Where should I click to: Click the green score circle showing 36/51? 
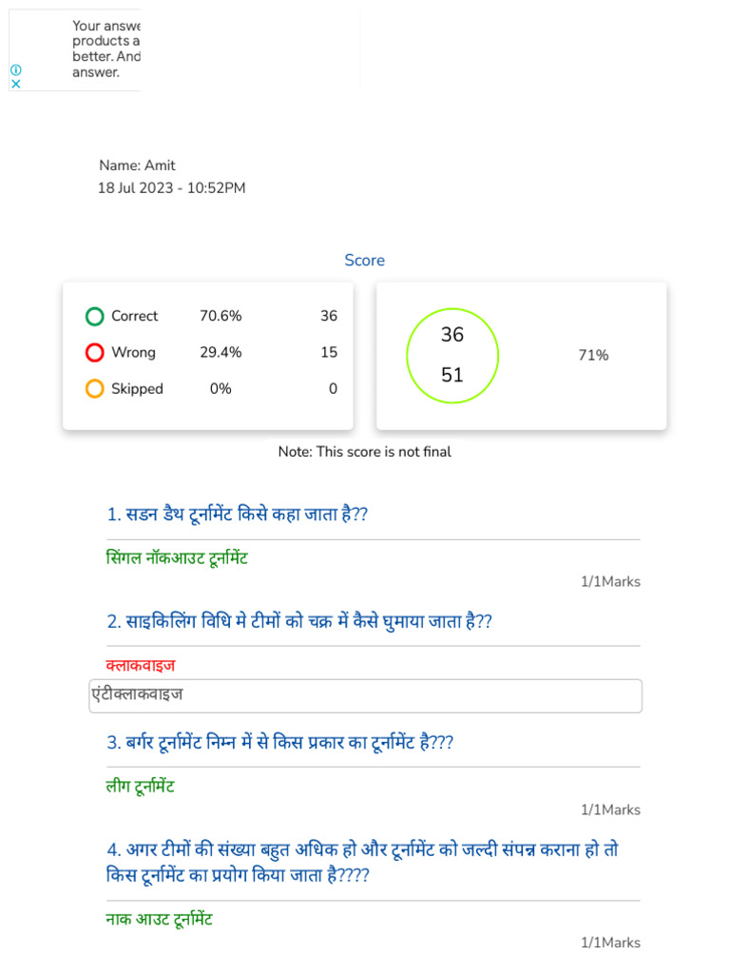click(x=452, y=356)
